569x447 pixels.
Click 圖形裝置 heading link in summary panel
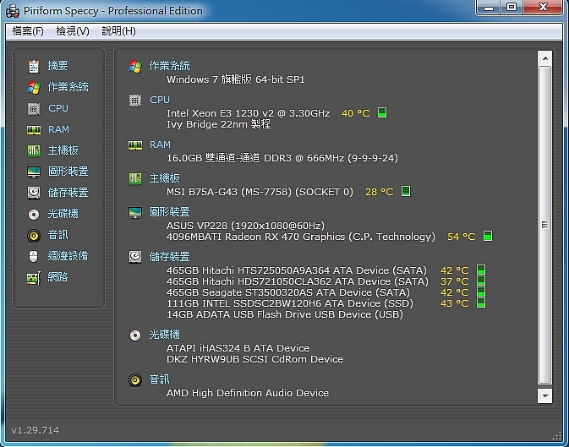pos(170,212)
